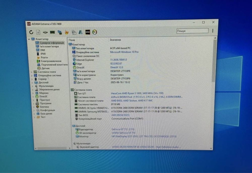Viewport: 252px width, 173px height.
Task: Open the ASRock B450M Pro4 link
Action: tap(147, 97)
